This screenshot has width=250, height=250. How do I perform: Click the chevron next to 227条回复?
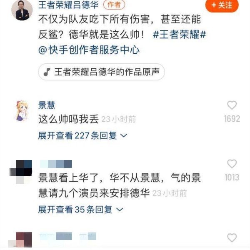124,136
